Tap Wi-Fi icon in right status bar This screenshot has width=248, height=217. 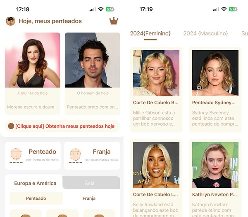pyautogui.click(x=224, y=9)
